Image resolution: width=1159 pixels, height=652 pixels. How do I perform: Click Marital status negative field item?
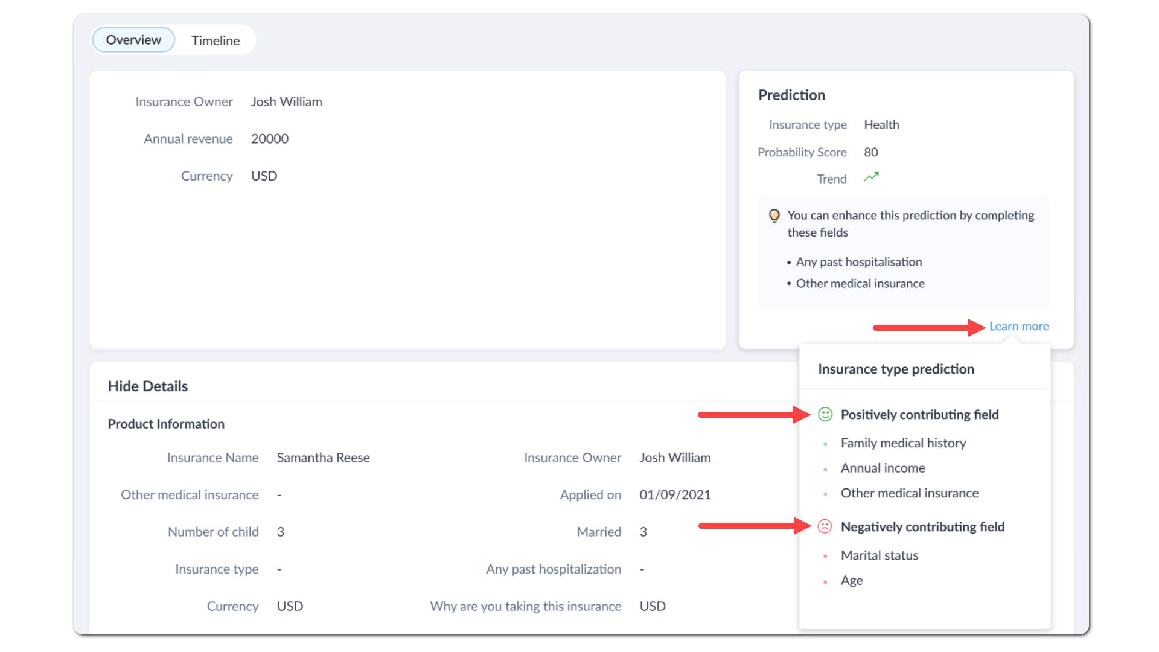(x=879, y=555)
